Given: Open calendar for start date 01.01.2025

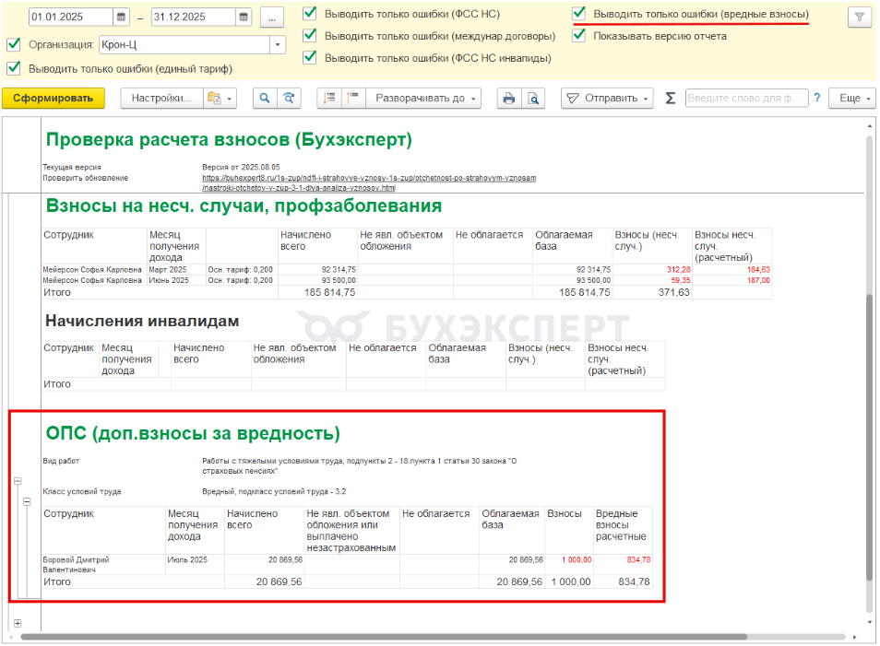Looking at the screenshot, I should click(x=121, y=17).
